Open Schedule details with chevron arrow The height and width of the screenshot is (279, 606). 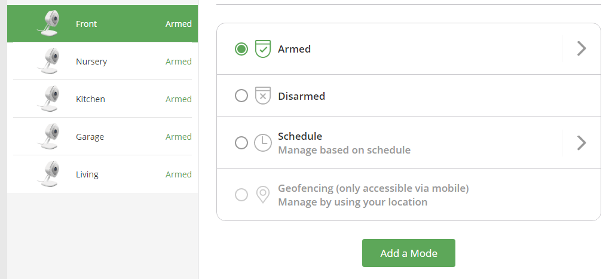pyautogui.click(x=581, y=143)
